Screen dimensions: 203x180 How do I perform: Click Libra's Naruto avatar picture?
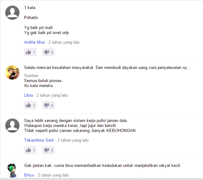[12, 72]
